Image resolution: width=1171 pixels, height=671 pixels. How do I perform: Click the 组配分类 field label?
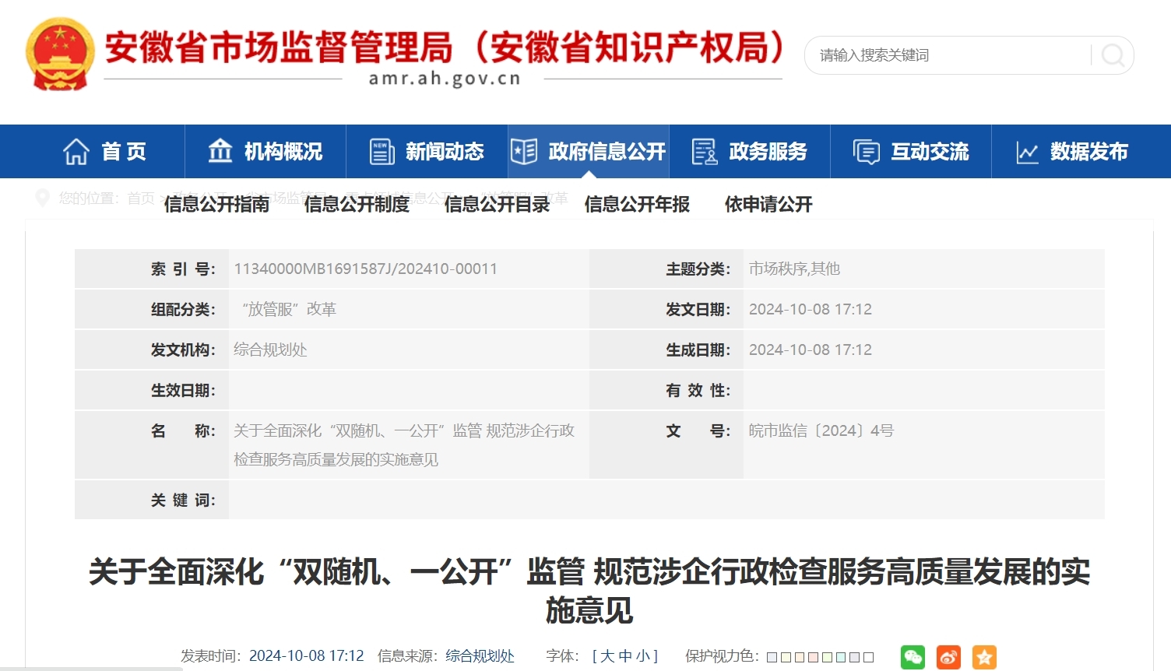[183, 309]
